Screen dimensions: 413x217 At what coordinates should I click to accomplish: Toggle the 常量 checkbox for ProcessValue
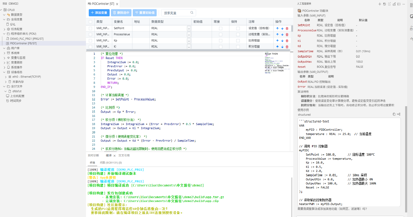coord(220,34)
